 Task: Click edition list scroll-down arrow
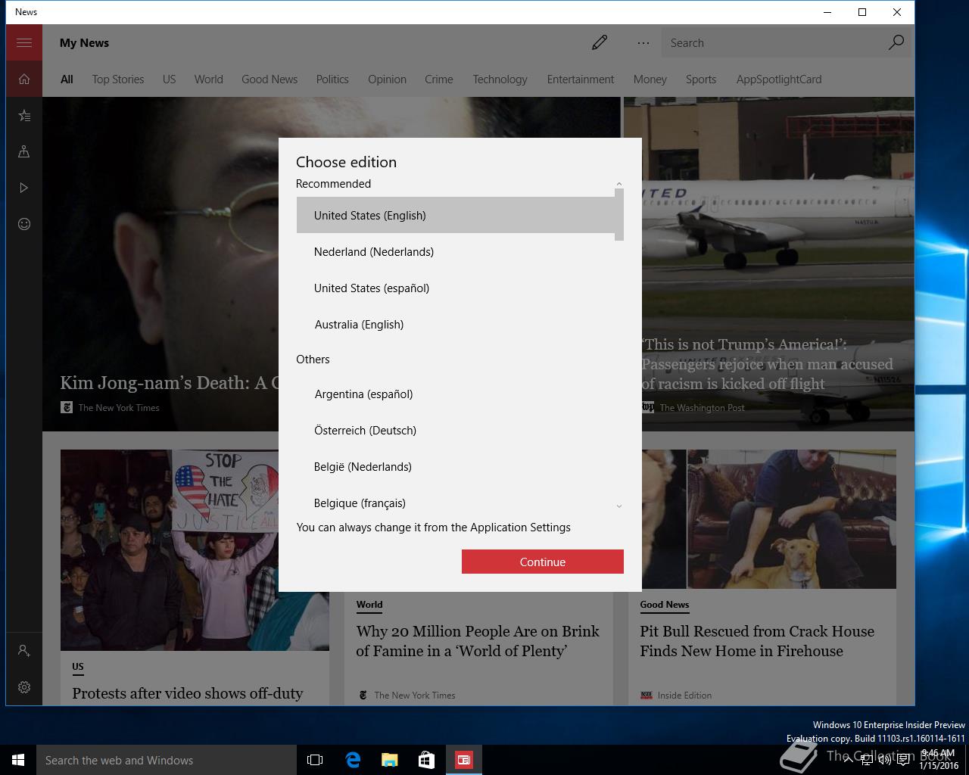click(x=619, y=506)
